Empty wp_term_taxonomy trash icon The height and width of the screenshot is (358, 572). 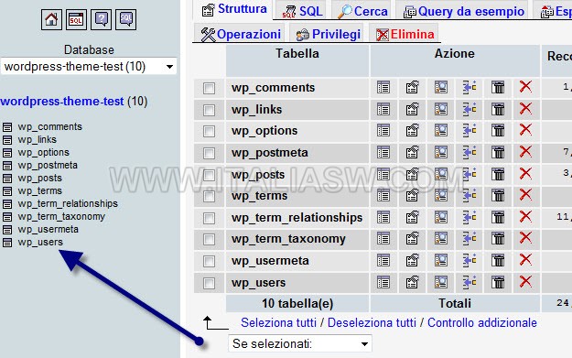pyautogui.click(x=498, y=239)
